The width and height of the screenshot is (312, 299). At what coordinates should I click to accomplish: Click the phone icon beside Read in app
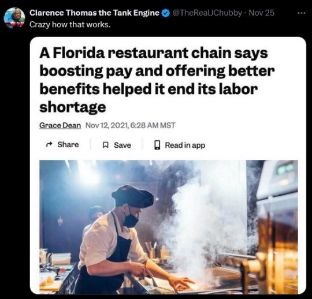(x=157, y=145)
